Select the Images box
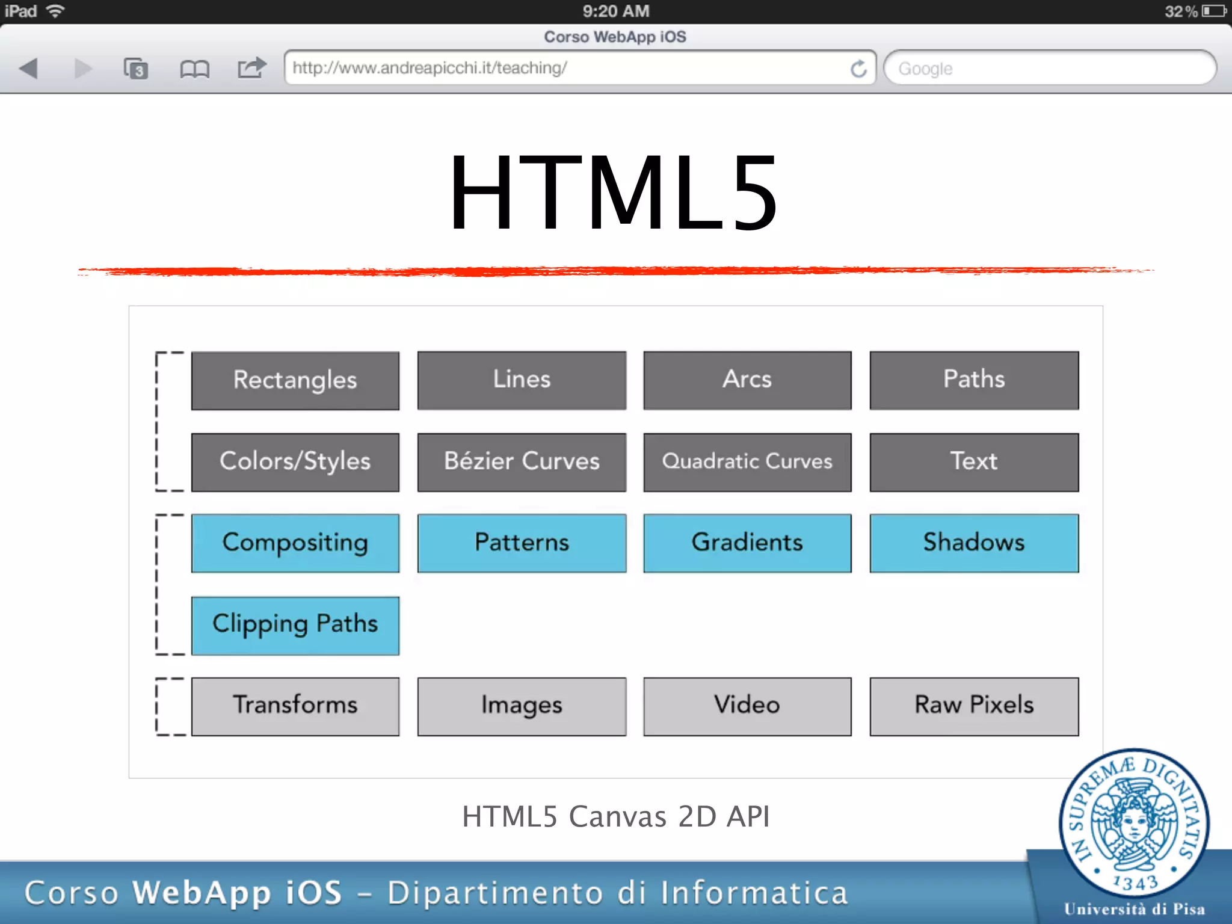 (522, 707)
